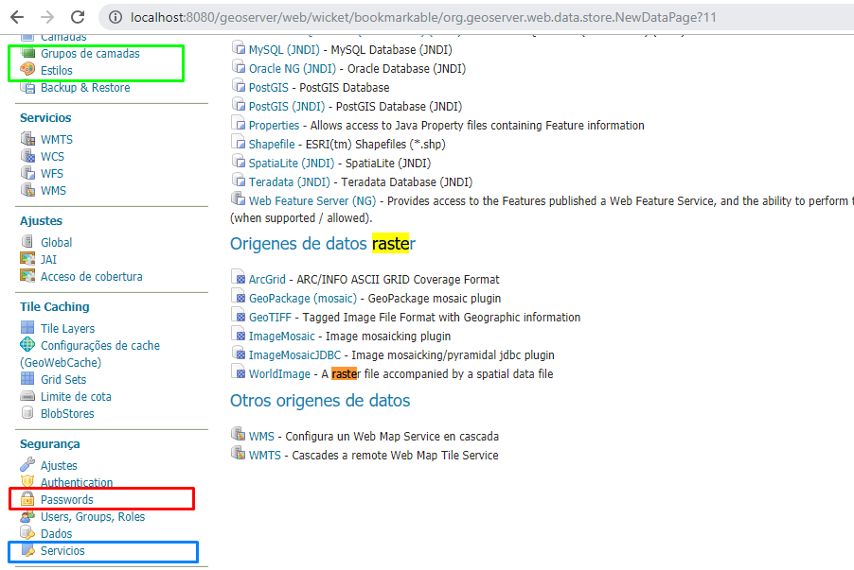The width and height of the screenshot is (854, 570).
Task: Click the Web Feature Server (NG) icon
Action: coord(238,199)
